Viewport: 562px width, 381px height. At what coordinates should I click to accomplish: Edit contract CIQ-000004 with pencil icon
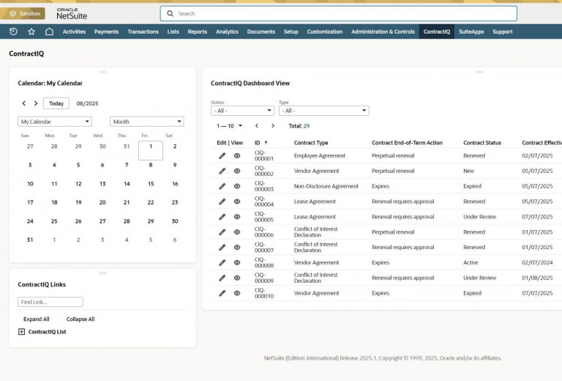click(x=222, y=201)
